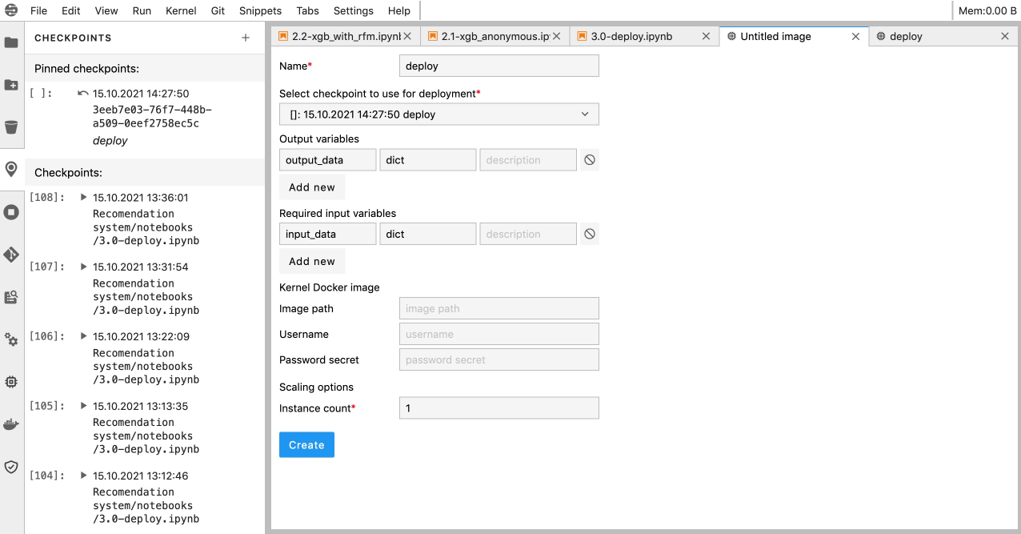Click the shield checkmark sidebar icon
Viewport: 1021px width, 534px height.
click(x=11, y=467)
